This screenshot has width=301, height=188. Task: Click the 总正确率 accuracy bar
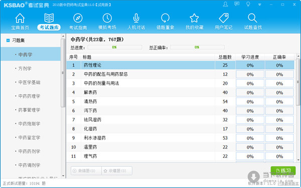[x=197, y=47]
